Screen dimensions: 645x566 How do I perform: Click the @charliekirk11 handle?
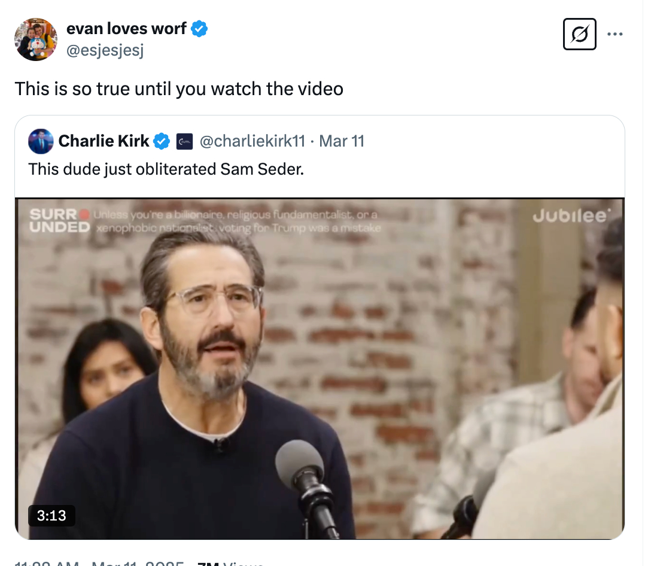click(252, 141)
